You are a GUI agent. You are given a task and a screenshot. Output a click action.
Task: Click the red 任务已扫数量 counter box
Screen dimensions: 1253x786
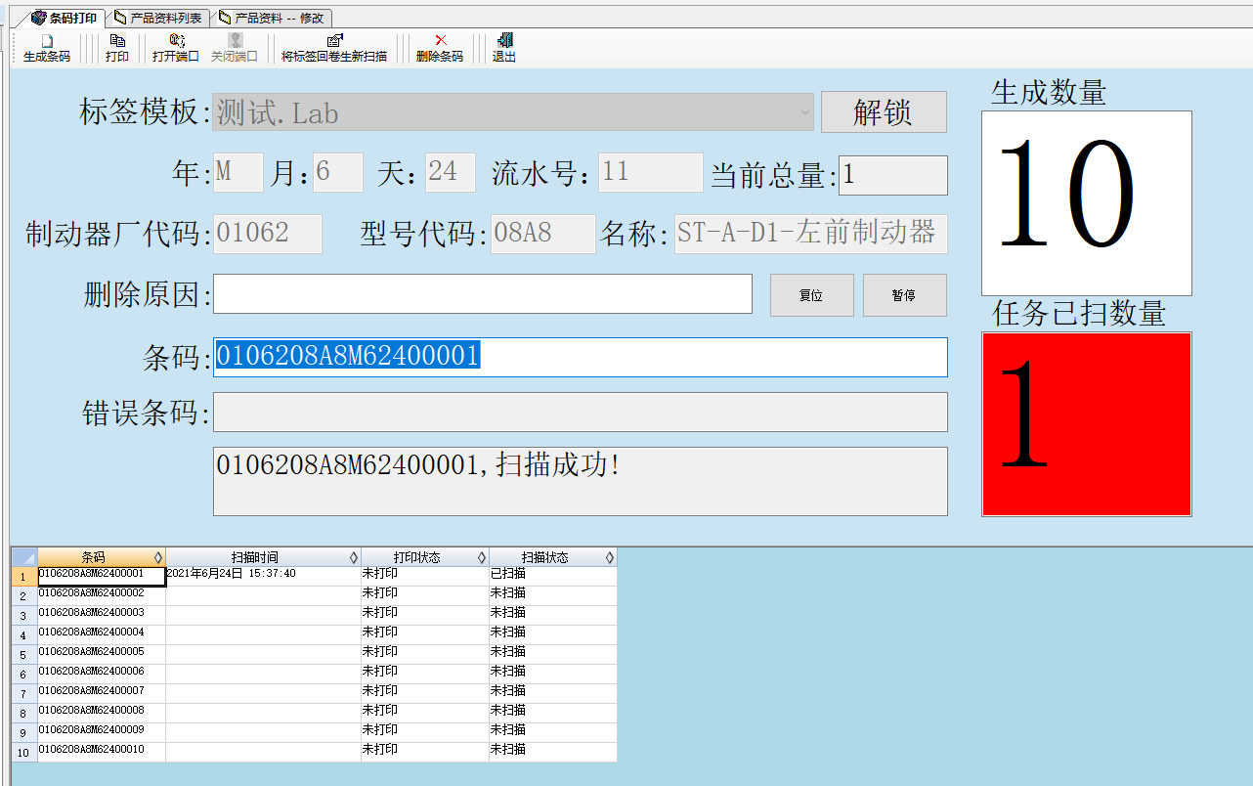point(1086,424)
